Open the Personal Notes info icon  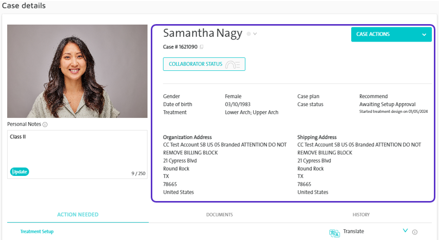(x=45, y=124)
